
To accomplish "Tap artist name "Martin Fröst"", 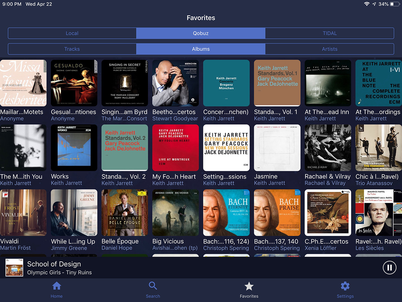I will [15, 248].
